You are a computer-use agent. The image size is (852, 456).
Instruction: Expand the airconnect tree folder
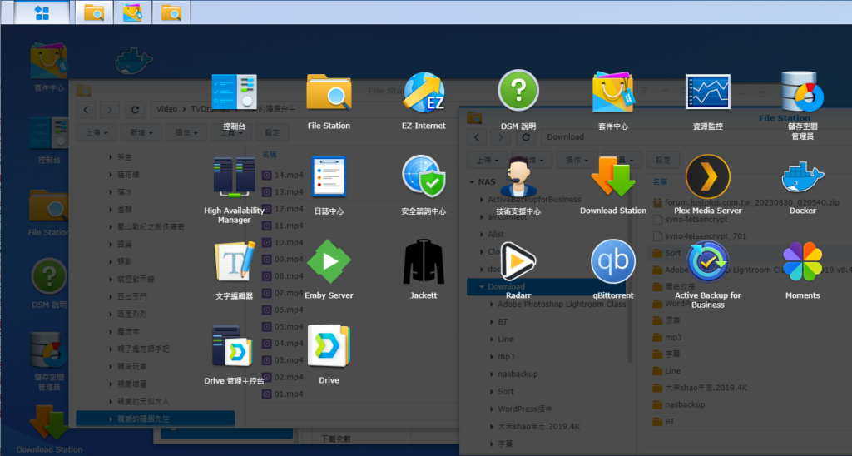[482, 217]
